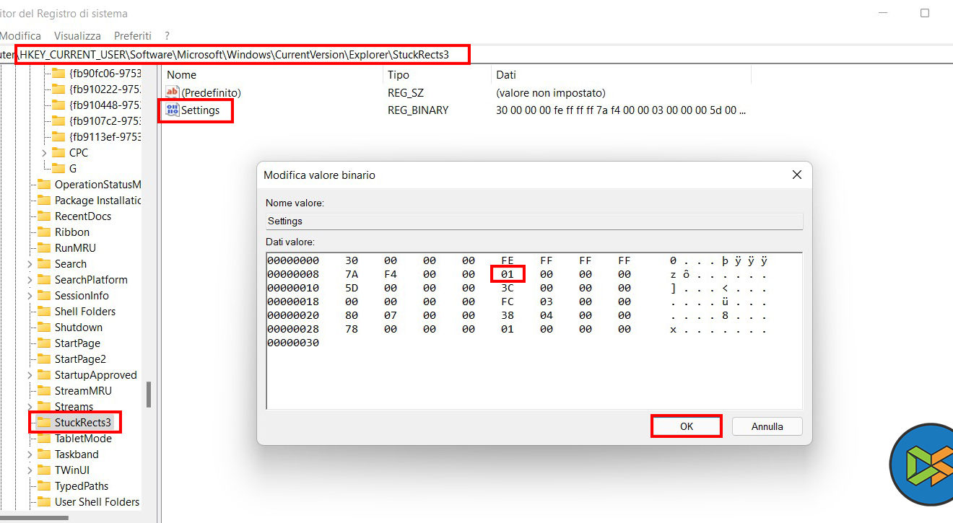Select the CPC key label

(x=79, y=153)
